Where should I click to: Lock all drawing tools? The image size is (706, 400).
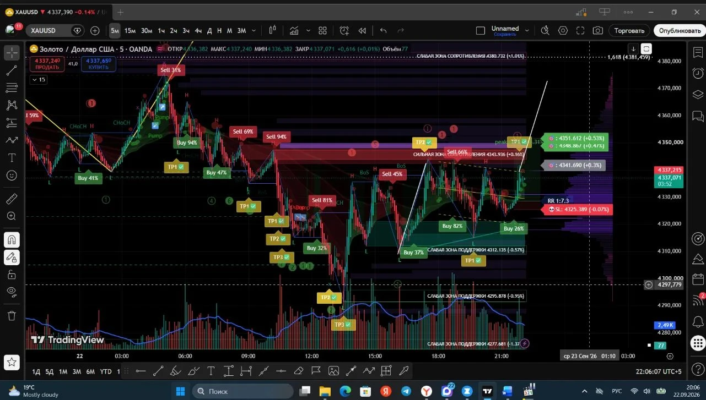point(12,275)
